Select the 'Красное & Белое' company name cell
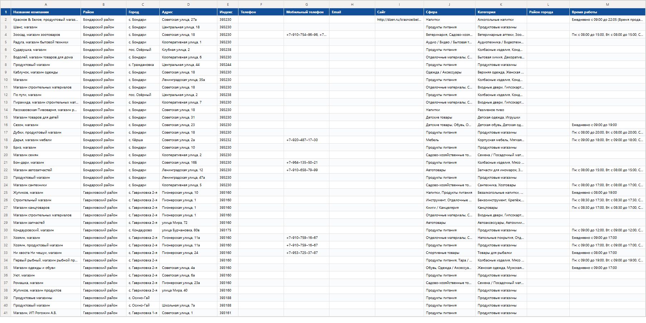 pyautogui.click(x=46, y=19)
